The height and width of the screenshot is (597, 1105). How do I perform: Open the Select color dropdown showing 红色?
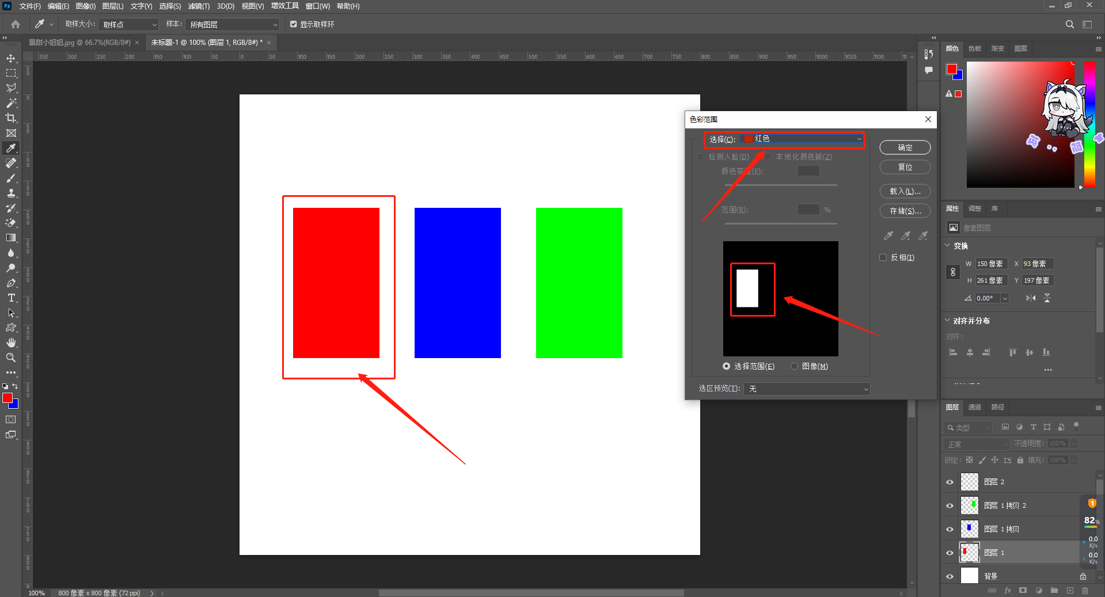(801, 139)
